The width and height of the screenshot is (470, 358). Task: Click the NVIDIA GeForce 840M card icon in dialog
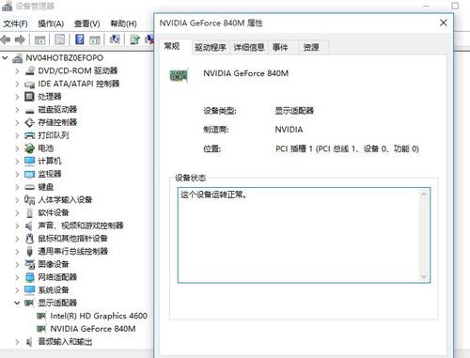coord(179,76)
